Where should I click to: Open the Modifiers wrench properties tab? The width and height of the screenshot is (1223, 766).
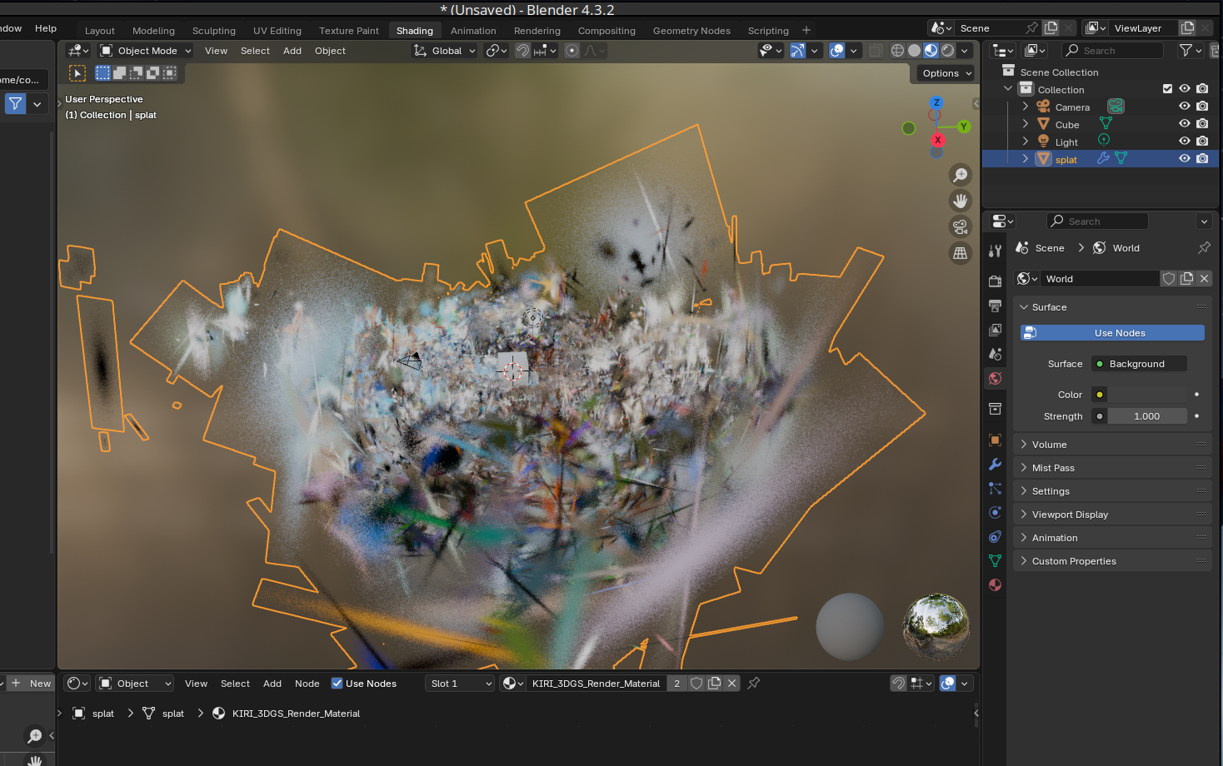pos(995,465)
